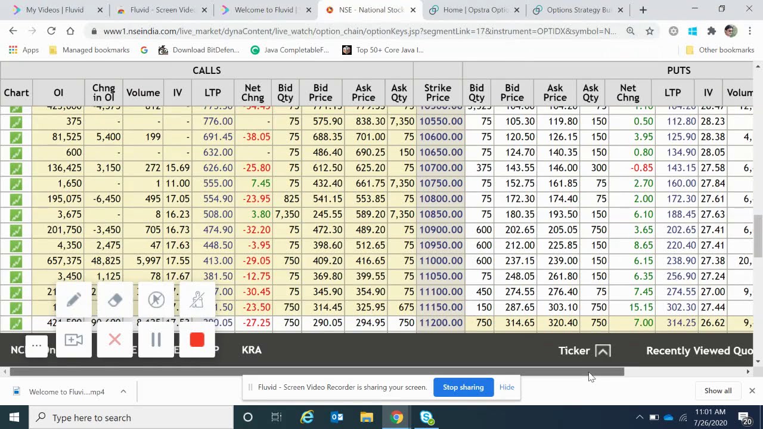Open a new browser tab
The image size is (763, 429).
pos(643,10)
